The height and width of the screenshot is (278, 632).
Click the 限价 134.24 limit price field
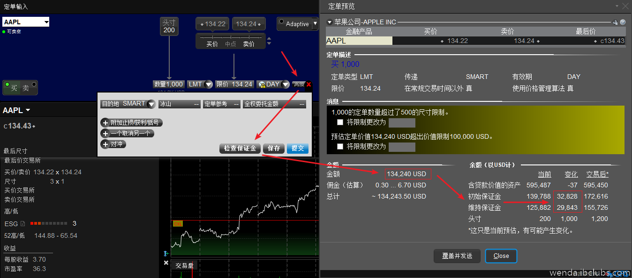click(235, 85)
